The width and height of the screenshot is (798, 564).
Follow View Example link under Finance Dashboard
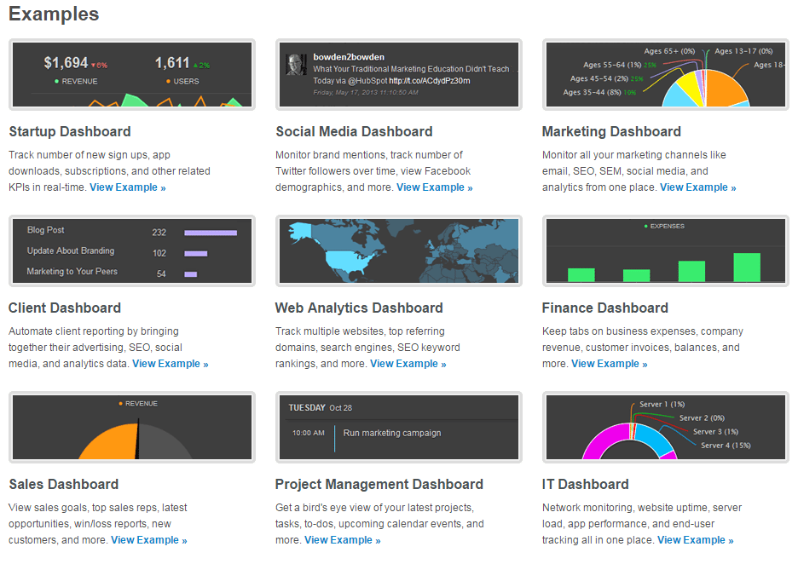[x=609, y=364]
